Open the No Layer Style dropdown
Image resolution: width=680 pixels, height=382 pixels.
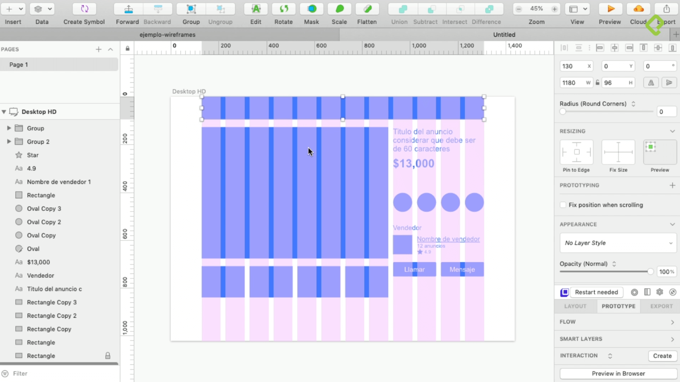618,243
